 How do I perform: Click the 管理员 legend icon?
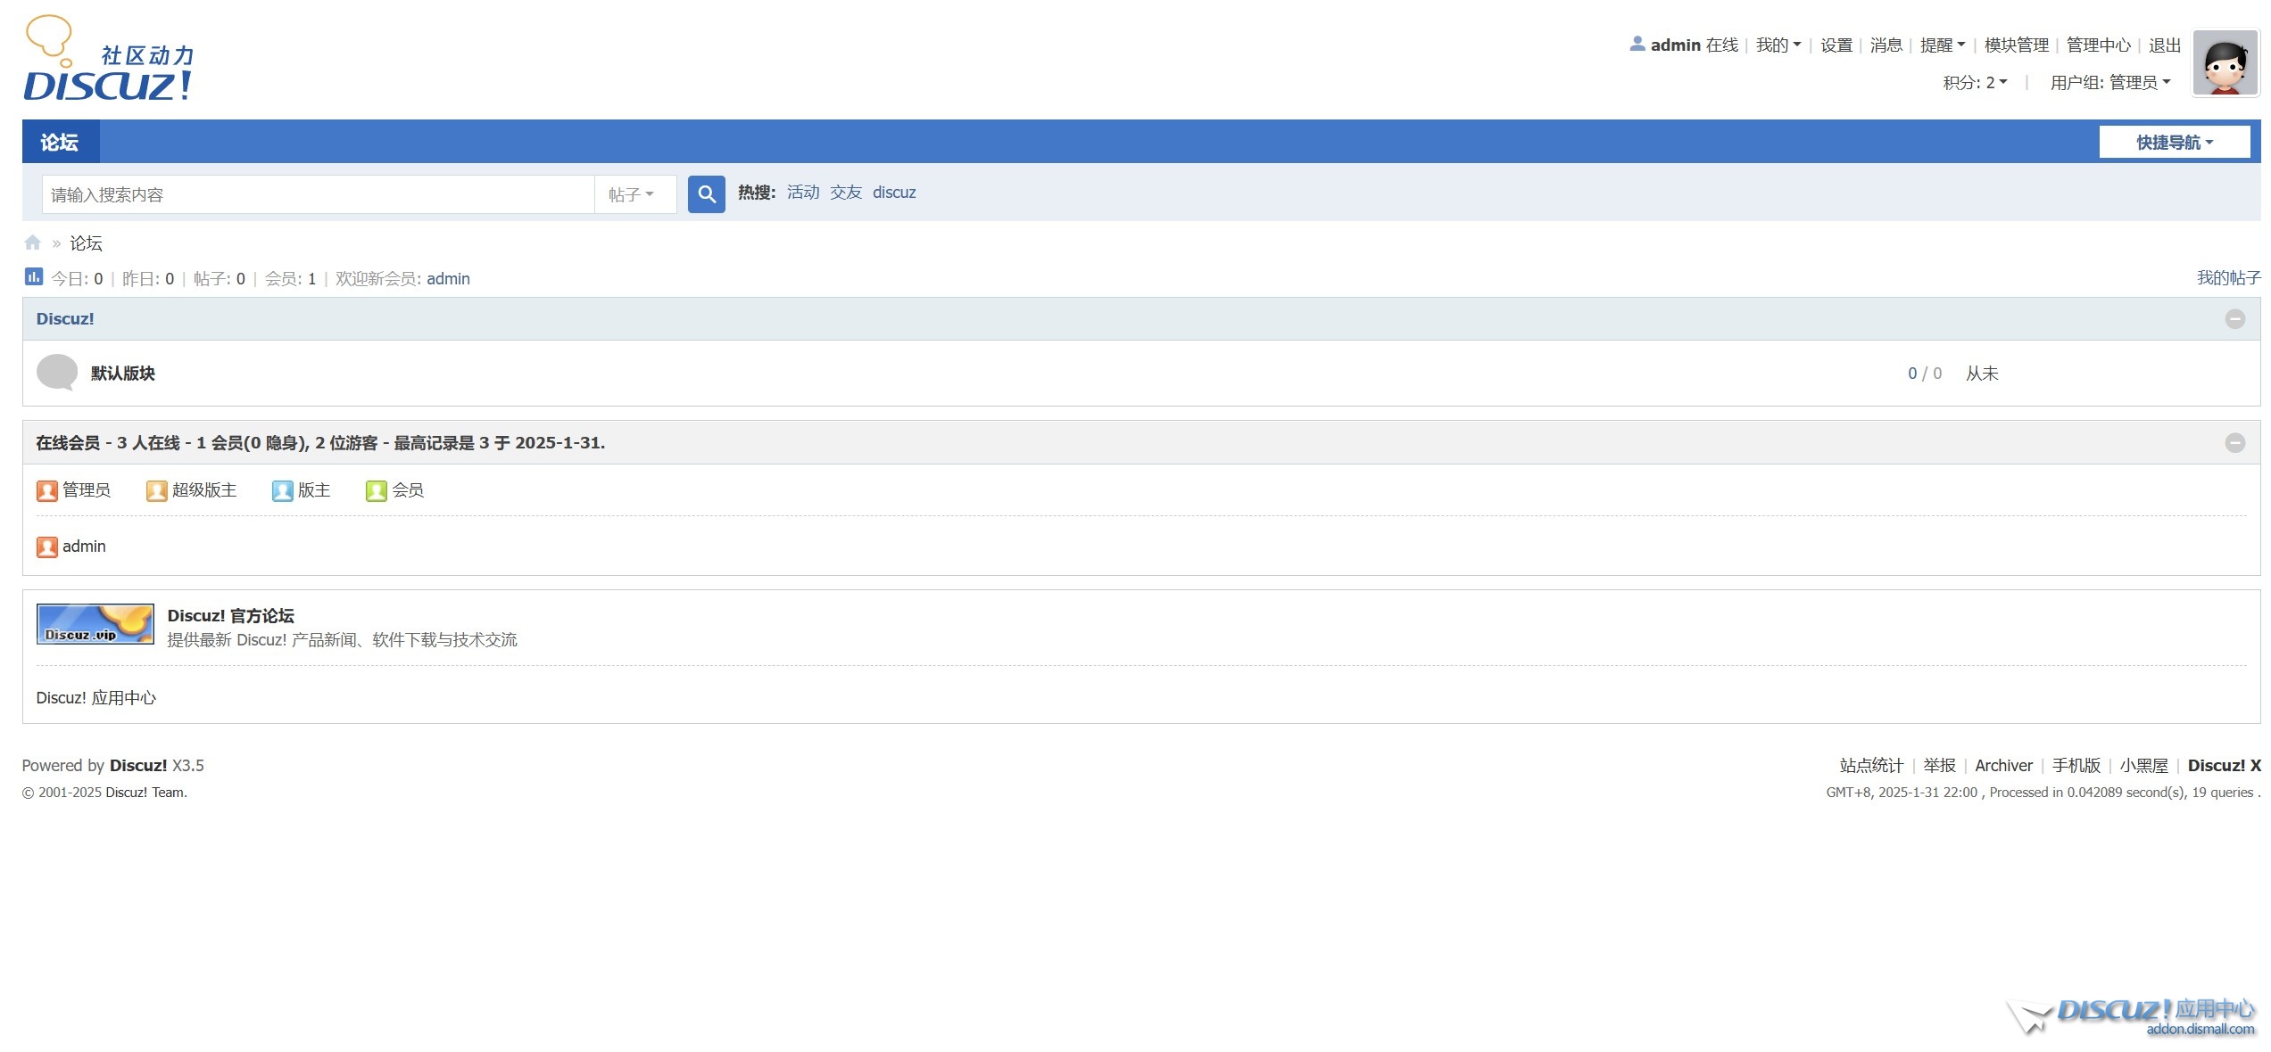click(x=47, y=490)
